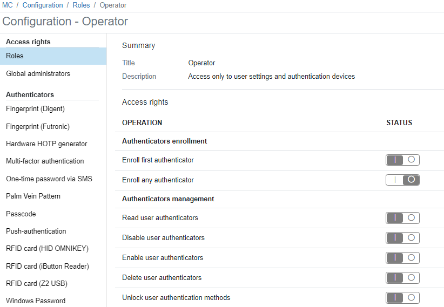Toggle the Enroll first authenticator switch

(x=402, y=160)
